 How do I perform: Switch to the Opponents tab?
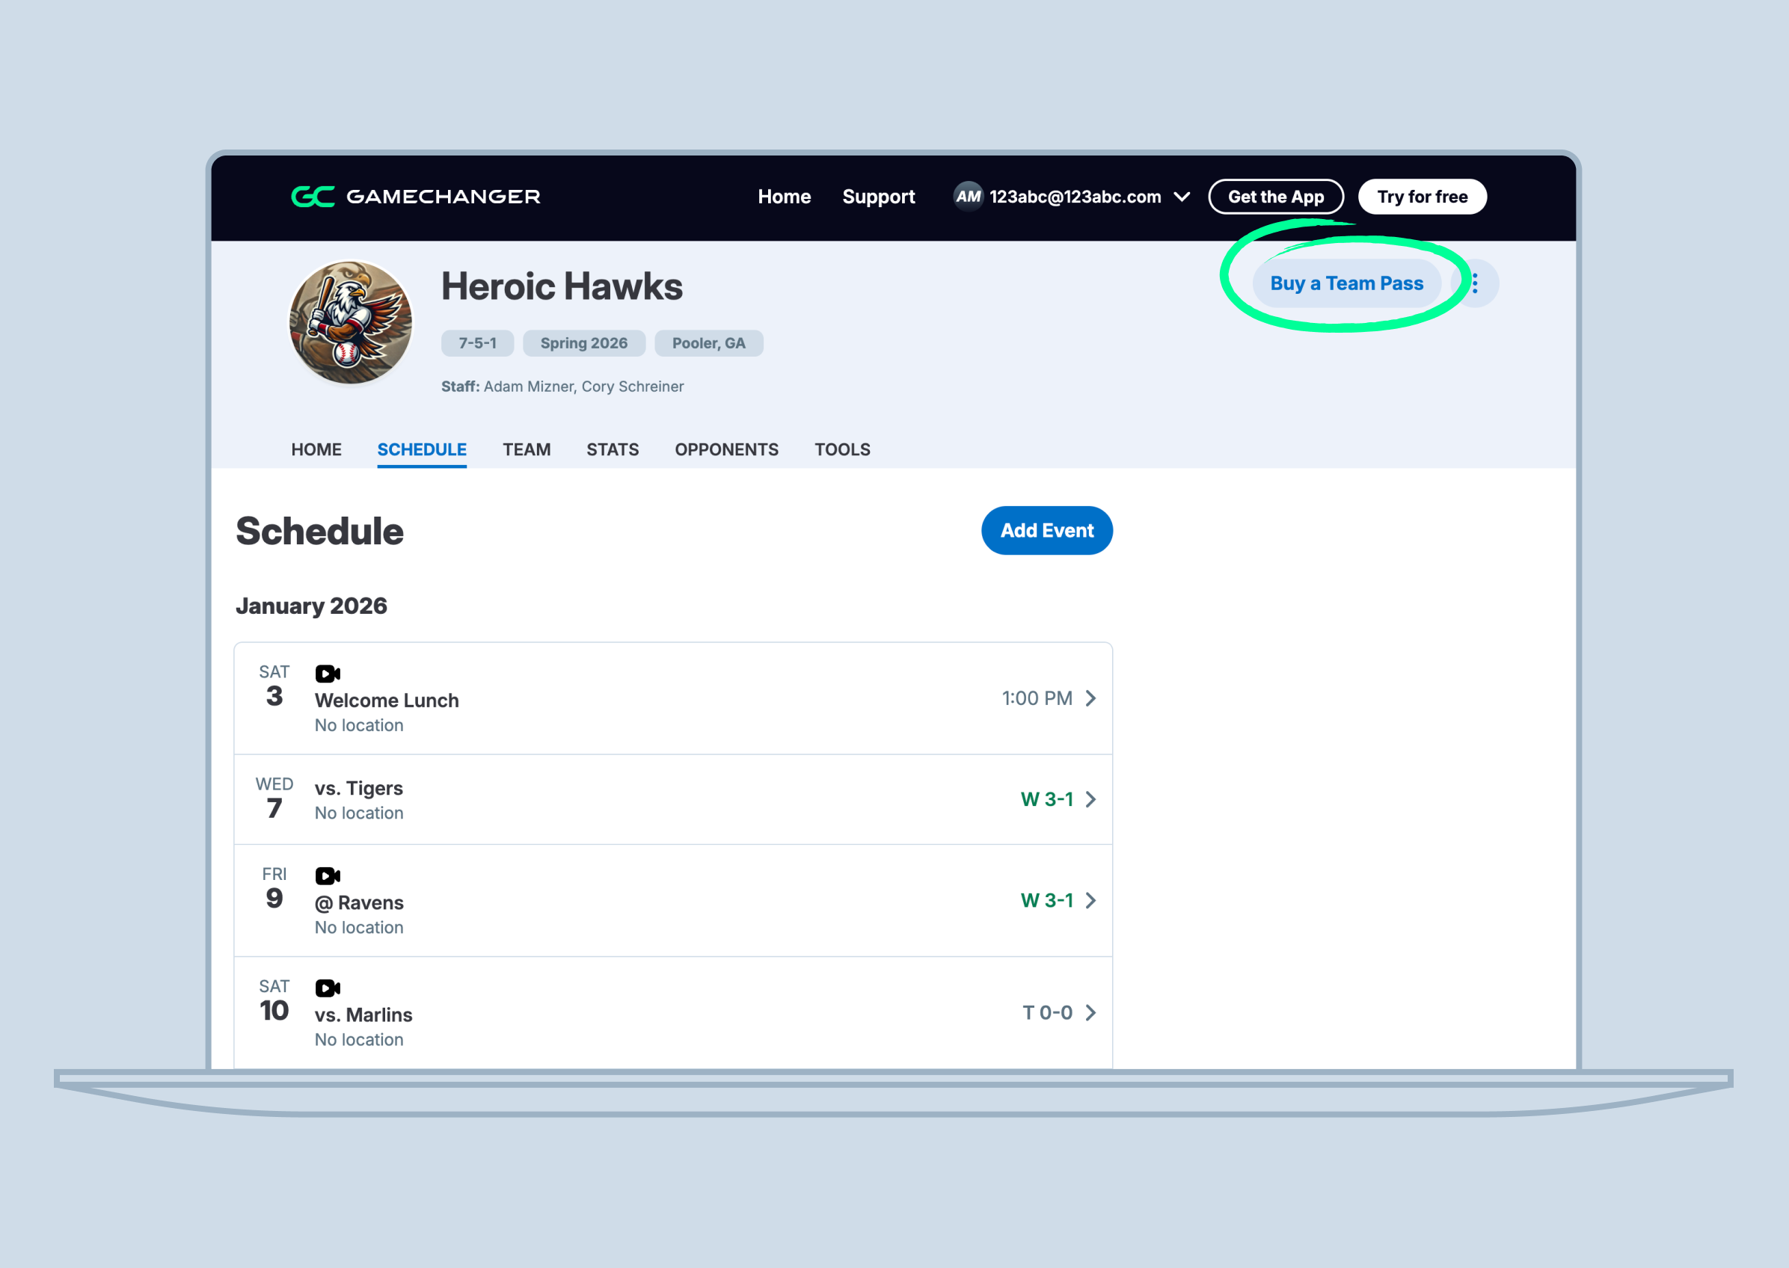[x=726, y=450]
